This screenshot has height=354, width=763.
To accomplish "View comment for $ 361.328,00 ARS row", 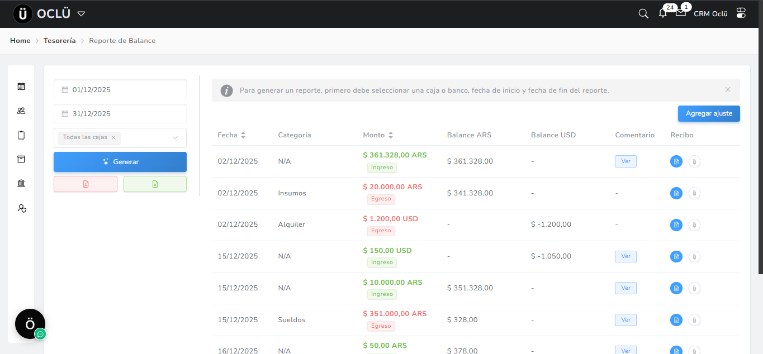I will click(625, 161).
